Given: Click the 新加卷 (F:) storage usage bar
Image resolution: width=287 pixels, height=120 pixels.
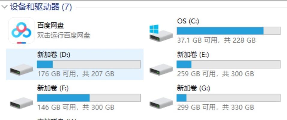Looking at the screenshot, I should click(89, 98).
